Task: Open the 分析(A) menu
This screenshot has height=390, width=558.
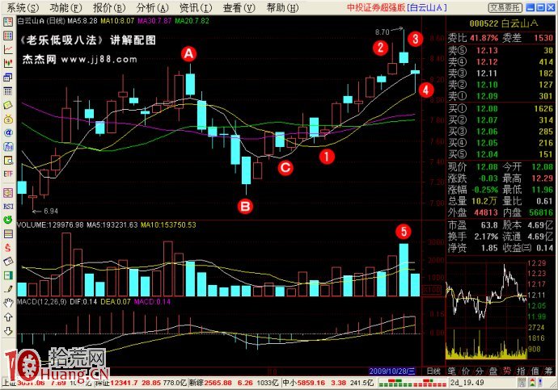Action: pyautogui.click(x=152, y=7)
